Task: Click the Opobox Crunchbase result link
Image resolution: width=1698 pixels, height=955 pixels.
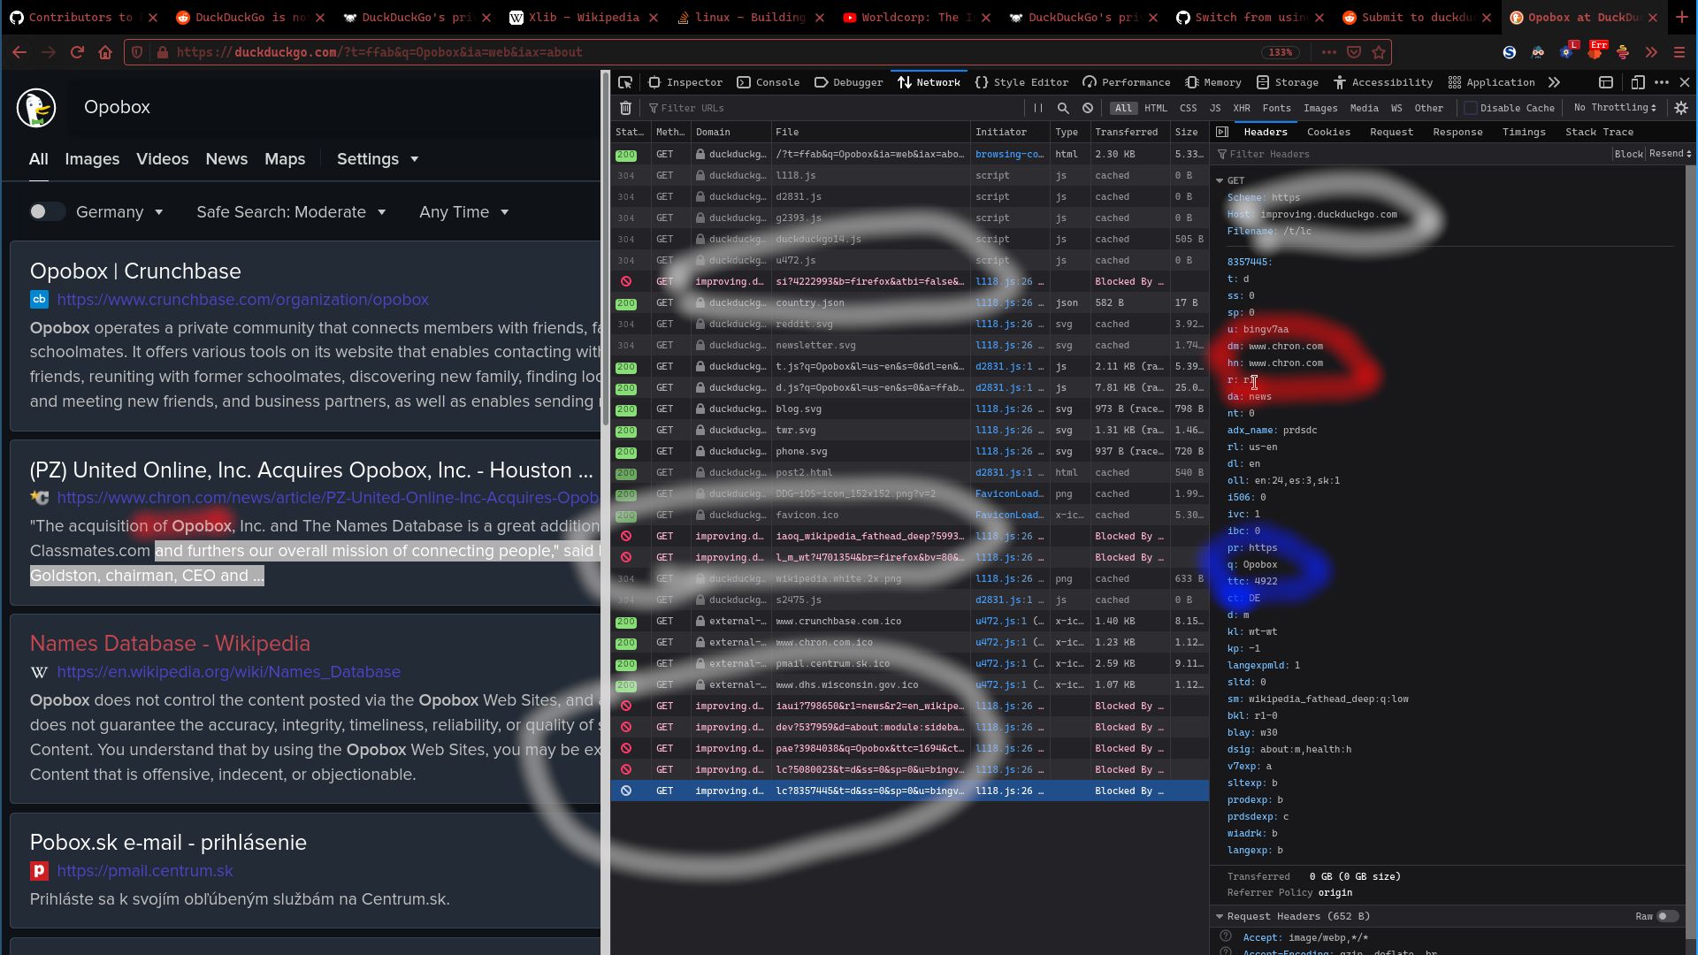Action: pos(135,271)
